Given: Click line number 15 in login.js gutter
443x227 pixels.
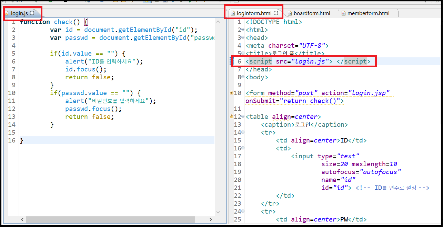Looking at the screenshot, I should 11,133.
